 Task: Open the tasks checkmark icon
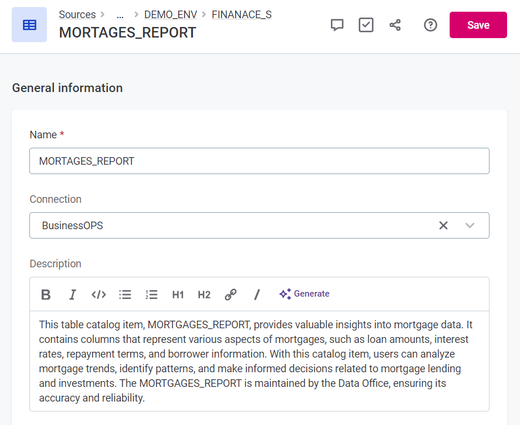point(366,25)
